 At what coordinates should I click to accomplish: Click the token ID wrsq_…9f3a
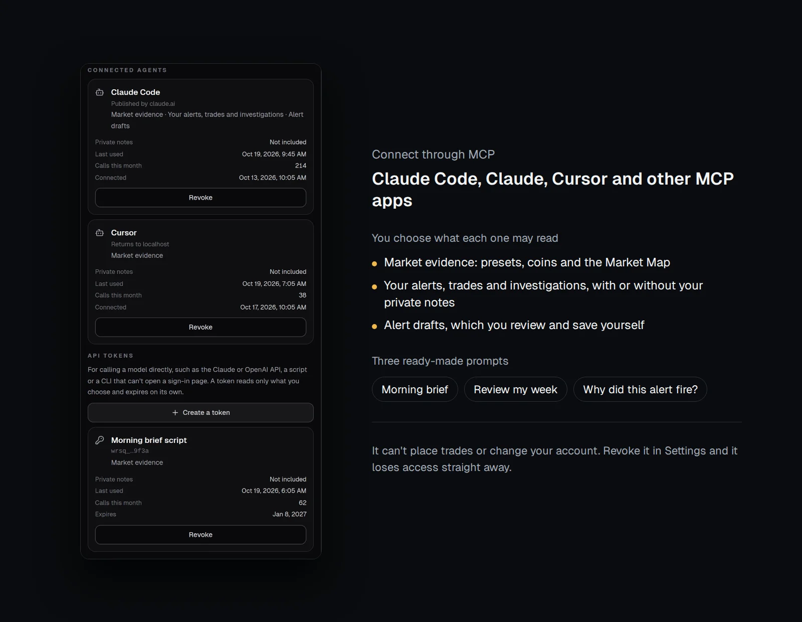[x=130, y=451]
